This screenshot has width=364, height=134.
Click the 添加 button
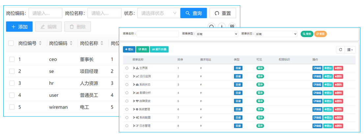pyautogui.click(x=19, y=27)
